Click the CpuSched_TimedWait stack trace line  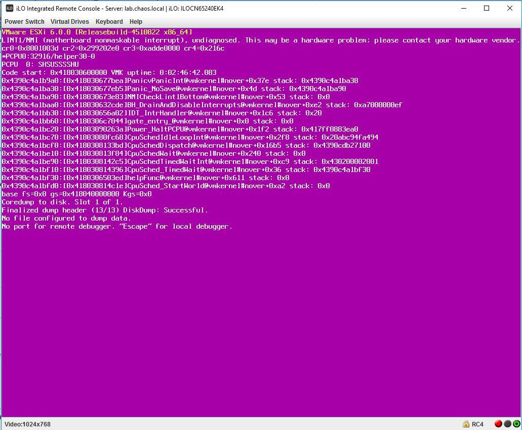(x=186, y=169)
